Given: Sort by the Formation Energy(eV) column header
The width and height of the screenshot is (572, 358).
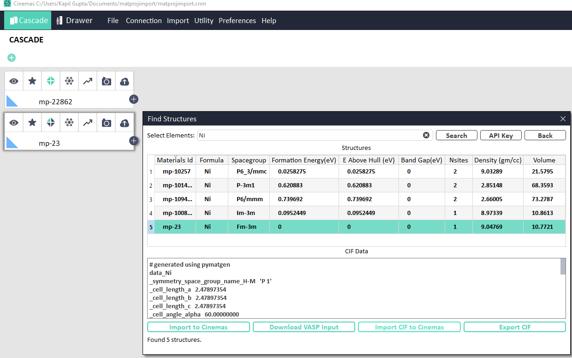Looking at the screenshot, I should point(304,160).
